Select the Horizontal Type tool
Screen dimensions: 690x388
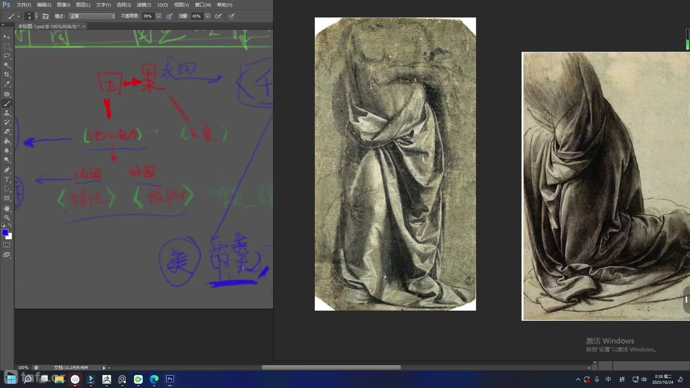click(x=7, y=179)
